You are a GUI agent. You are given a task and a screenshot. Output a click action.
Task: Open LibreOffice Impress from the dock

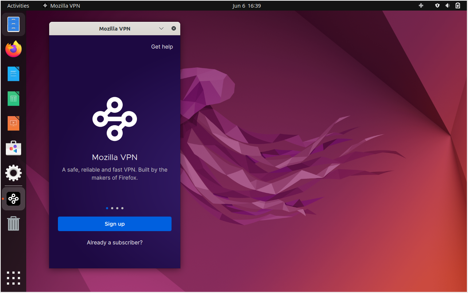(x=13, y=123)
